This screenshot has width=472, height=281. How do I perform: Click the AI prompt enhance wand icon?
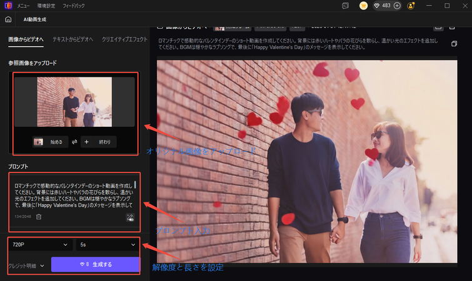pyautogui.click(x=130, y=217)
